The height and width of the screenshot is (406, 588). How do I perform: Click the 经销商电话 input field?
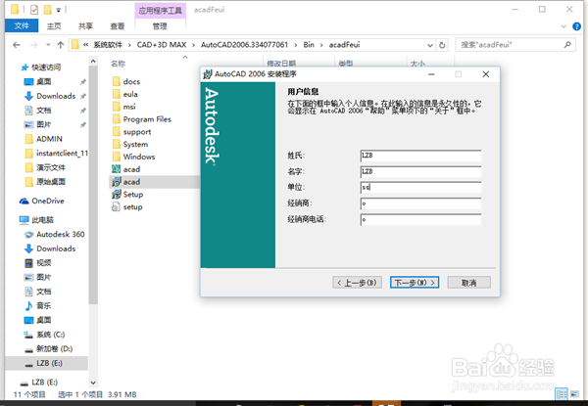point(420,220)
